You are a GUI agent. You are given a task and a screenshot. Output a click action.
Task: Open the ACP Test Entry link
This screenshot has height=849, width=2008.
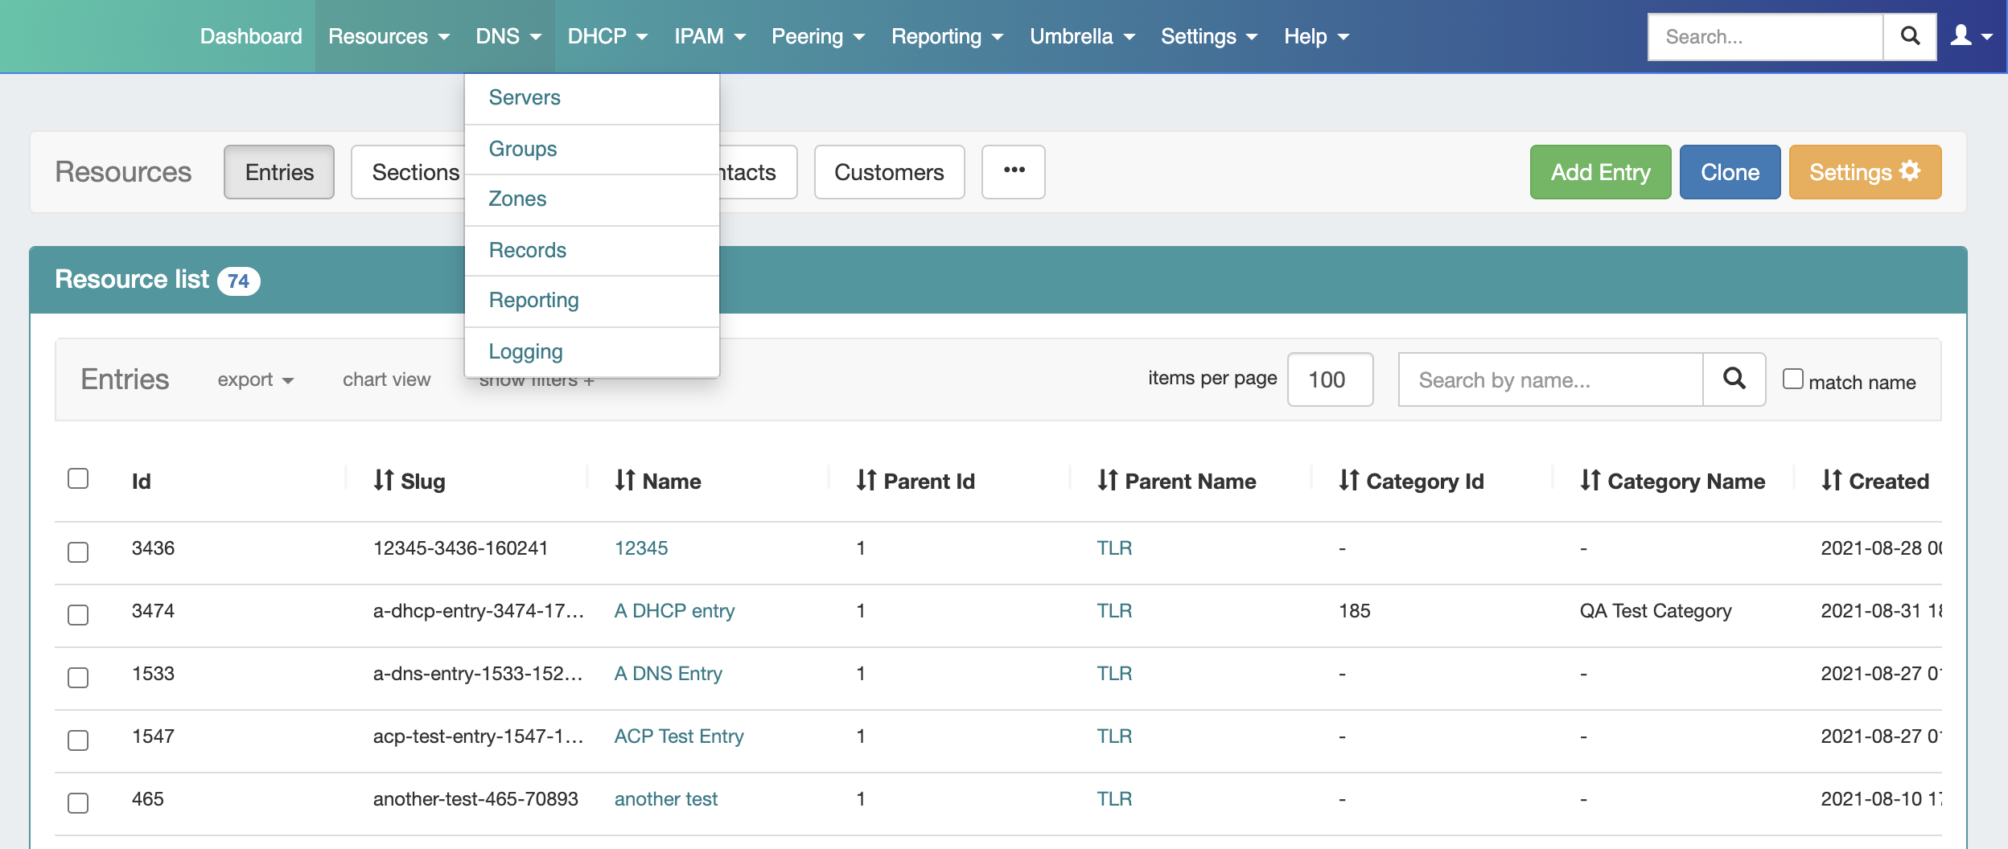pyautogui.click(x=678, y=736)
